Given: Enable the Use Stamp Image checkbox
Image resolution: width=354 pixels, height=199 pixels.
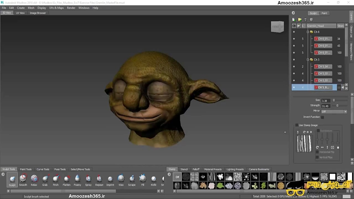Looking at the screenshot, I should [x=297, y=125].
